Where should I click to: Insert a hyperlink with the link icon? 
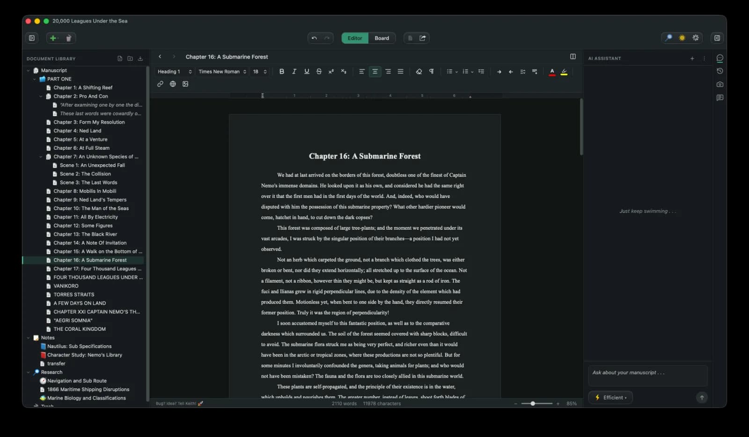pyautogui.click(x=160, y=84)
